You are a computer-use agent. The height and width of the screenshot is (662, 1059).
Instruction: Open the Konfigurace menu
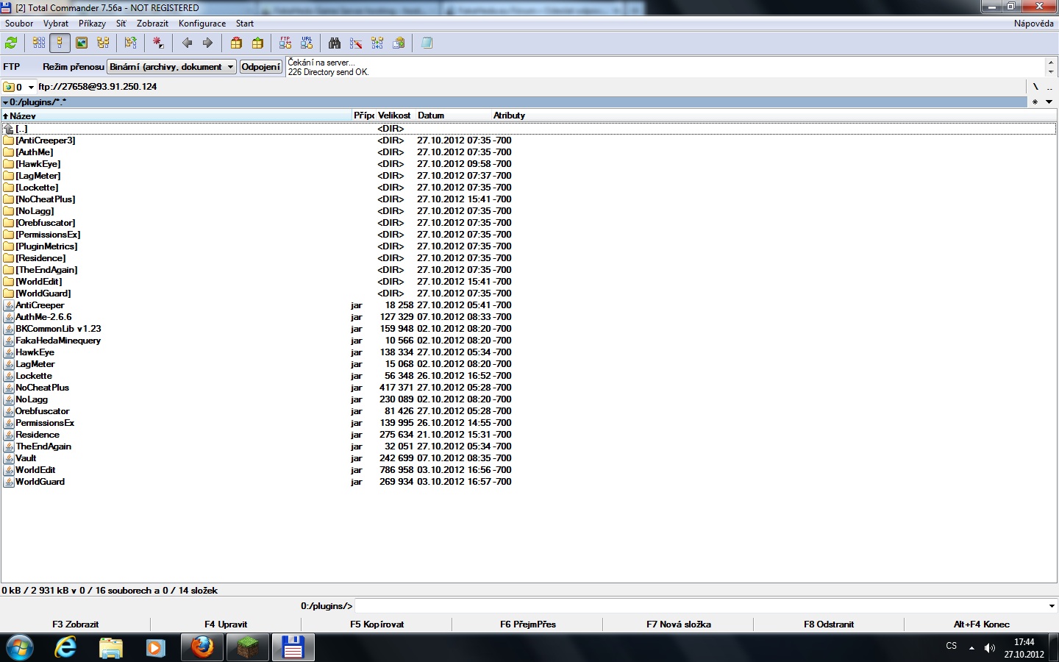coord(202,24)
